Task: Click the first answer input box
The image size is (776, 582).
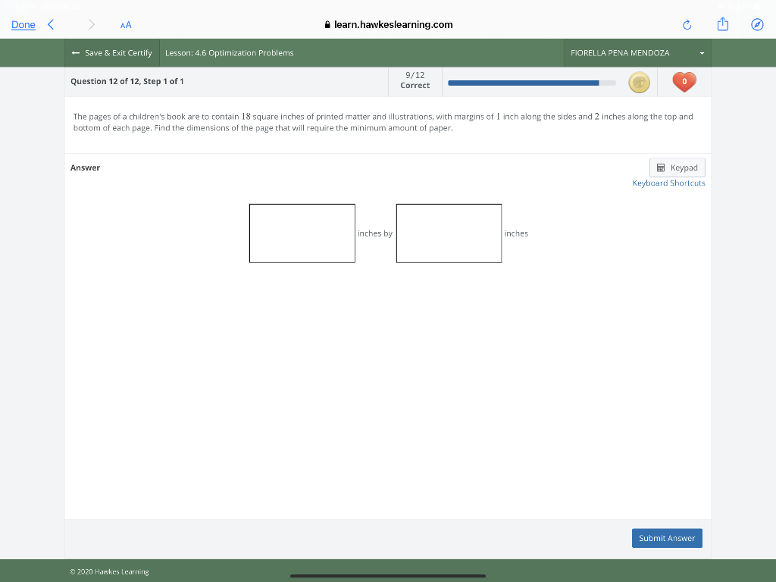Action: click(302, 233)
